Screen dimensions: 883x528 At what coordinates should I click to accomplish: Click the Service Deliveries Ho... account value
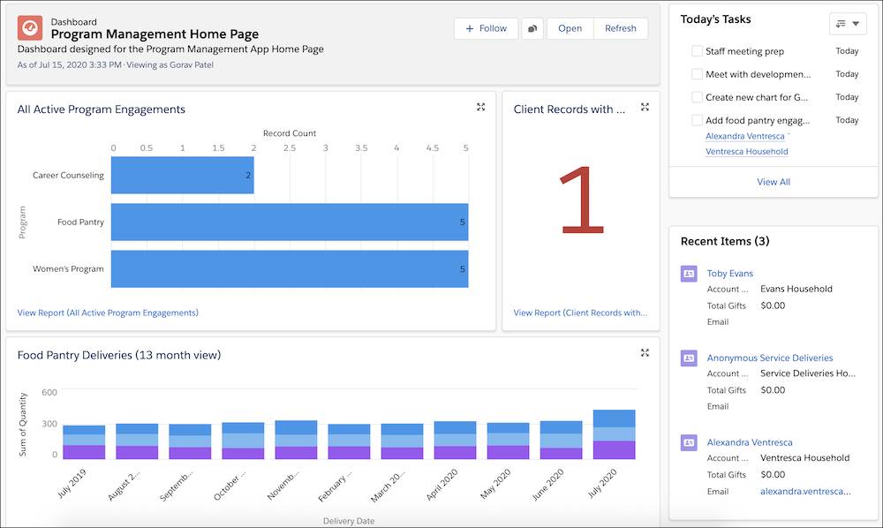[x=808, y=373]
